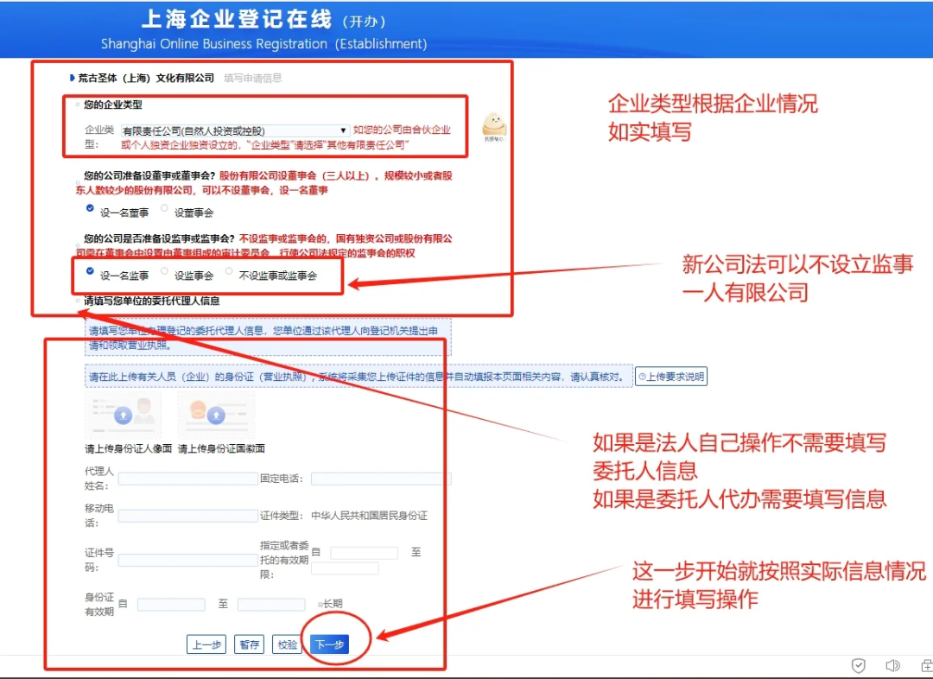Upload ID card portrait side thumbnail
Image resolution: width=933 pixels, height=679 pixels.
pyautogui.click(x=124, y=415)
